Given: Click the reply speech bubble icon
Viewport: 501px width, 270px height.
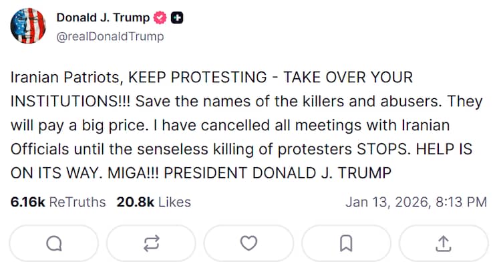Looking at the screenshot, I should pos(53,244).
